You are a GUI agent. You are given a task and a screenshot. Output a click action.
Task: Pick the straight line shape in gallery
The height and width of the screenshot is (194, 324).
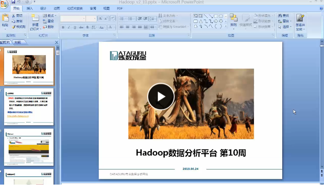(x=206, y=16)
